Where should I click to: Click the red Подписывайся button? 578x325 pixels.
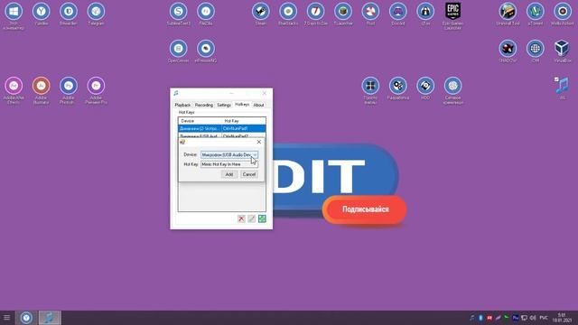365,209
